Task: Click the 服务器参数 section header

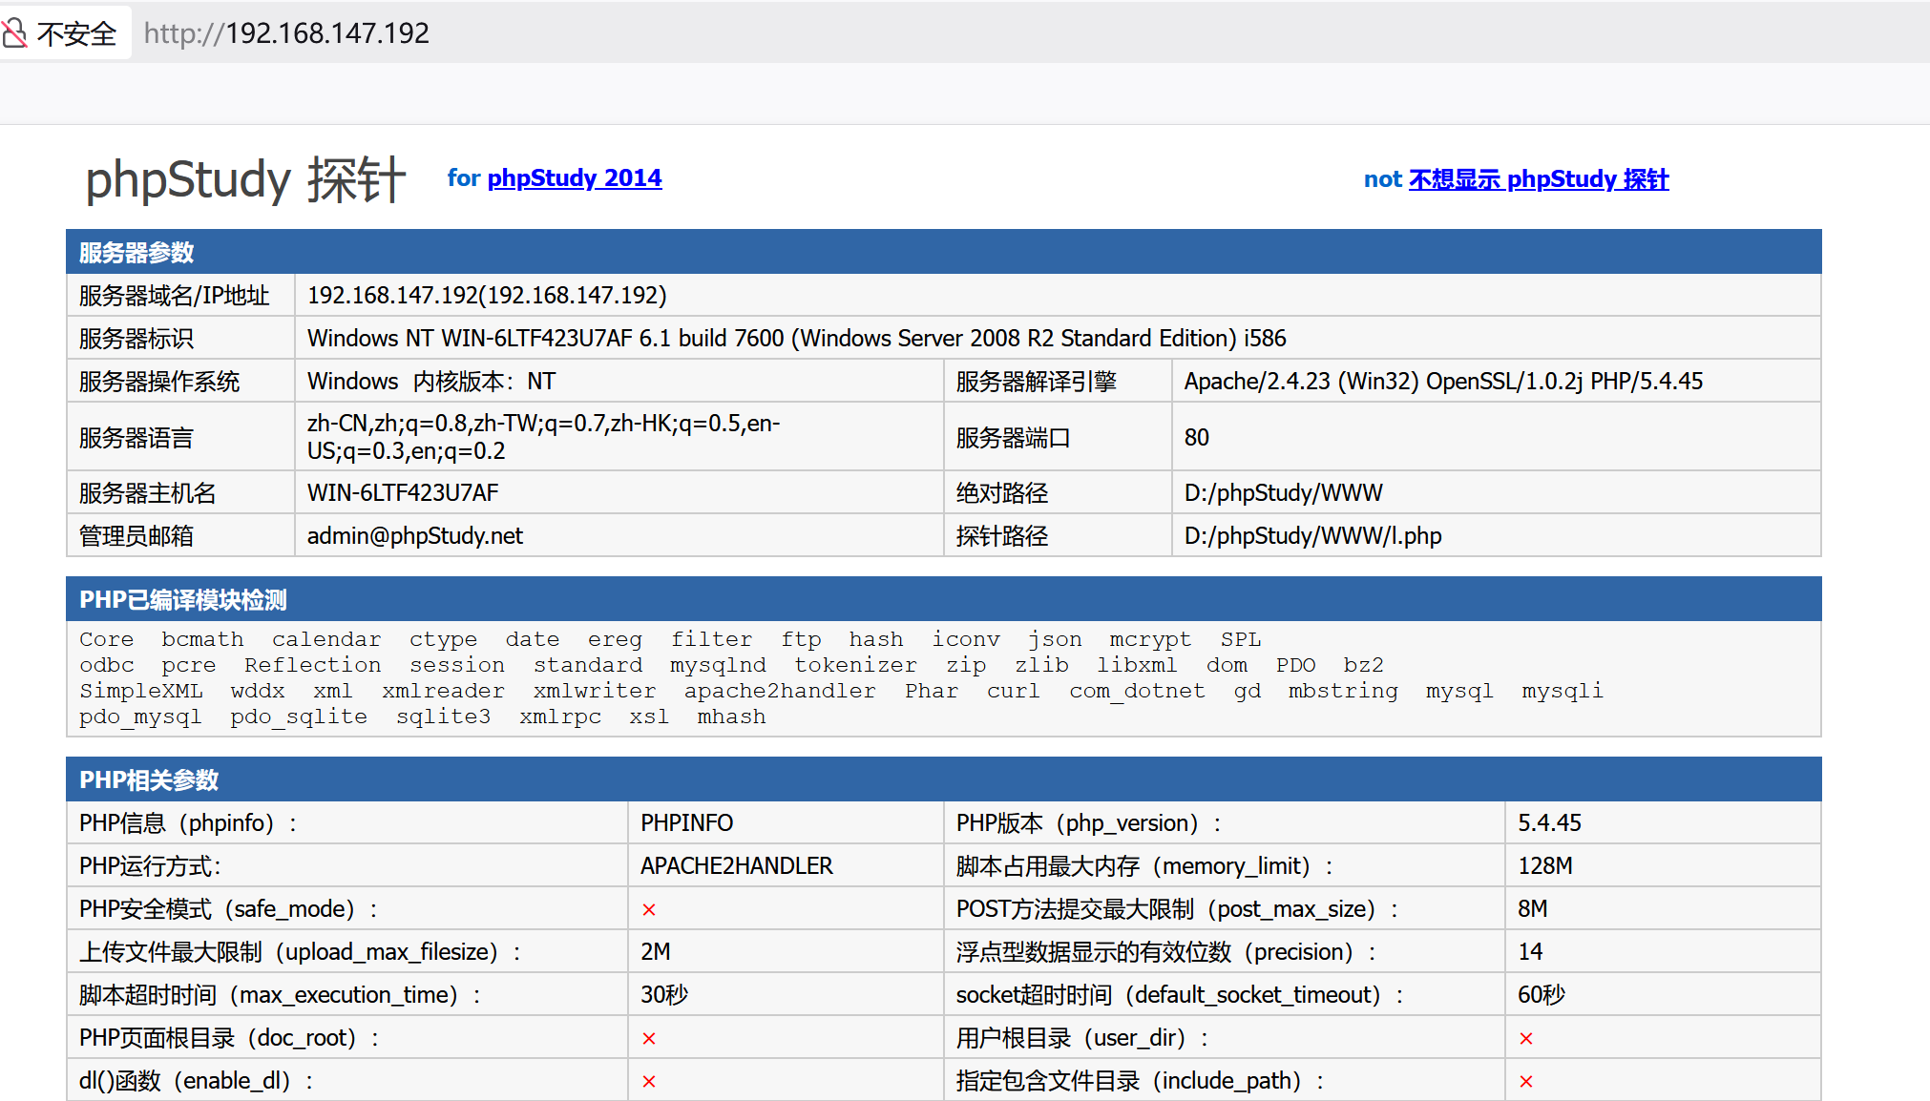Action: coord(136,252)
